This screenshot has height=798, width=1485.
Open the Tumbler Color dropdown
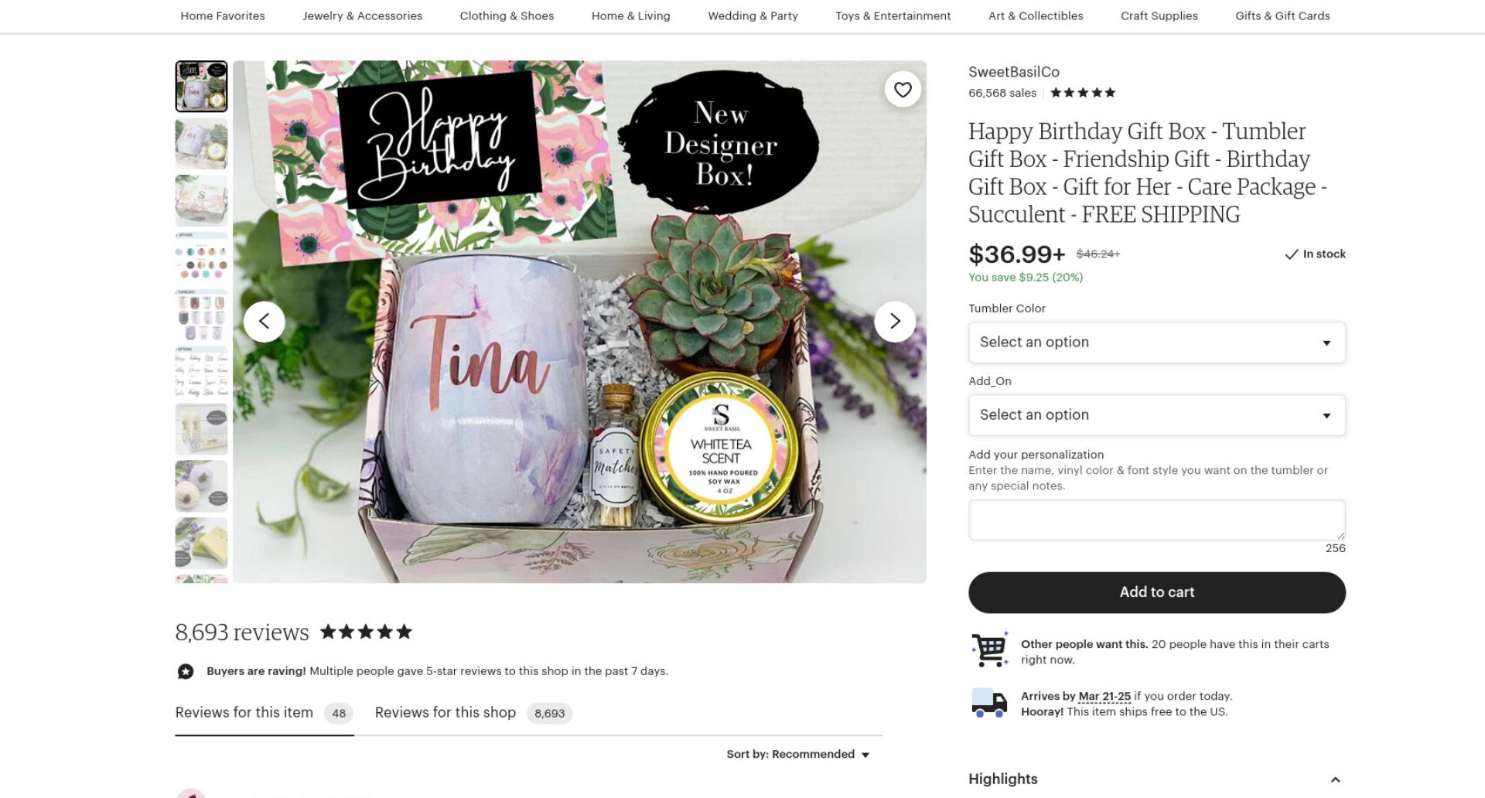pos(1157,343)
